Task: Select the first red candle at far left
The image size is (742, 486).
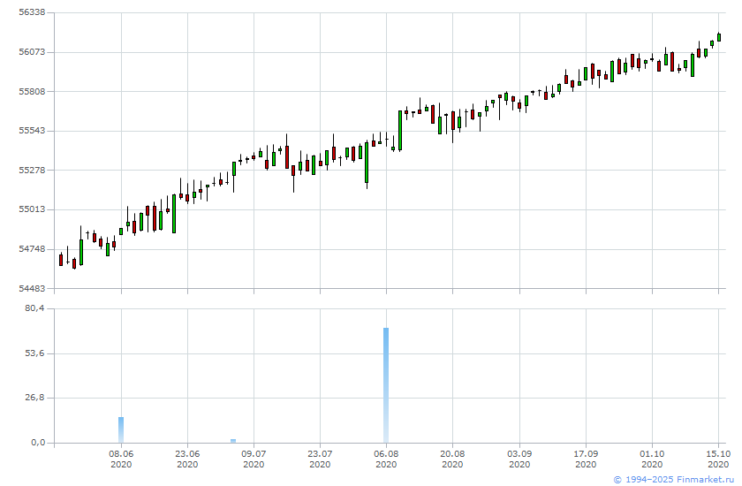Action: pyautogui.click(x=61, y=260)
